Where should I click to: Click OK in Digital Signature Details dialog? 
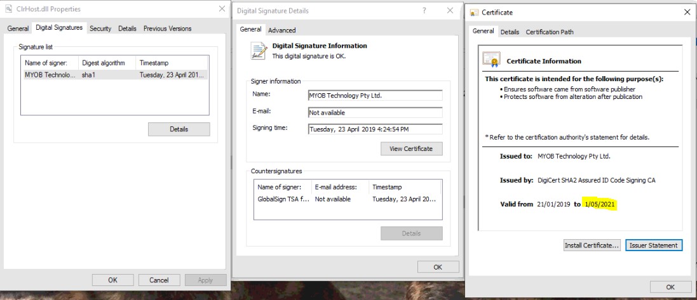[x=438, y=267]
